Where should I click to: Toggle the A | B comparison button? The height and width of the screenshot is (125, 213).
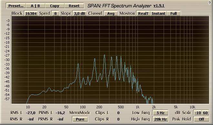(35, 6)
